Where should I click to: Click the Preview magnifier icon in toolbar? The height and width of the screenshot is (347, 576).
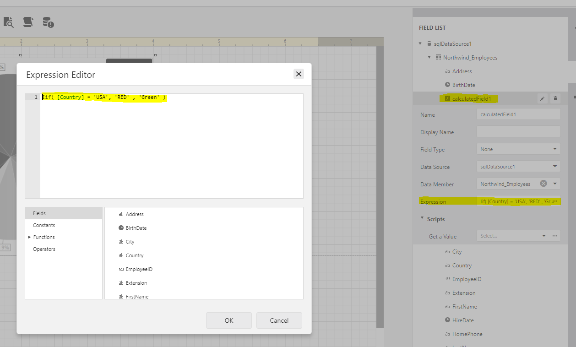point(9,22)
